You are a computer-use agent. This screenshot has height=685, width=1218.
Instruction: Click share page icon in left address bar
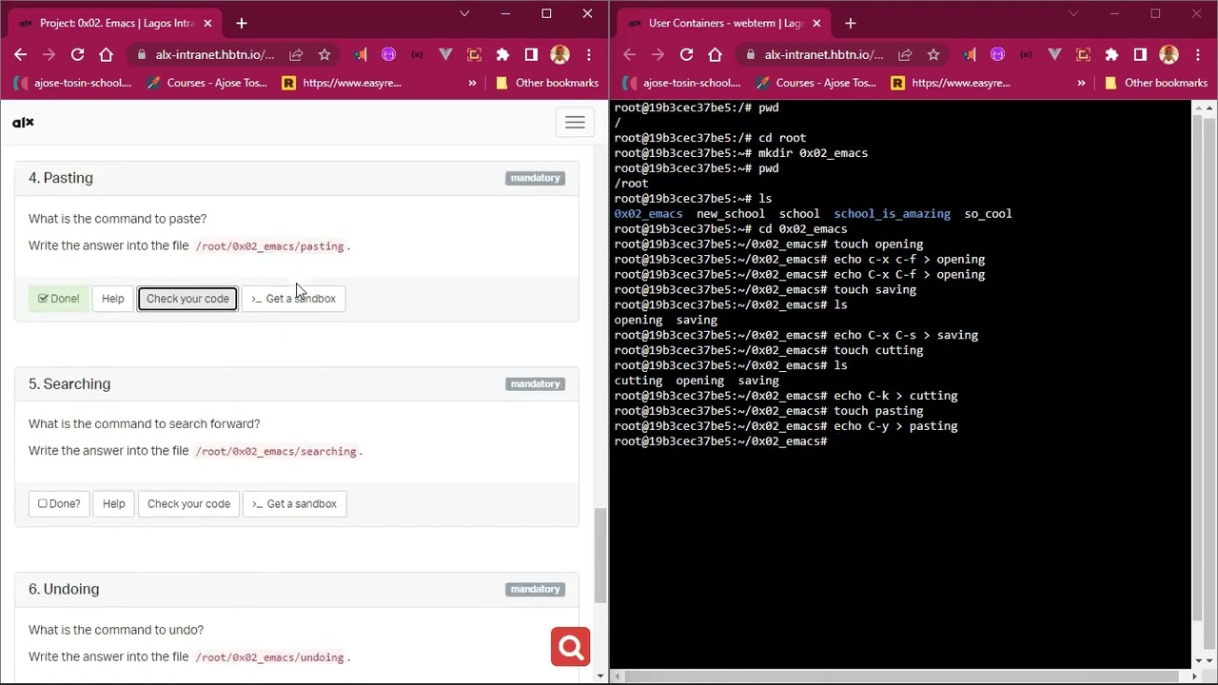[296, 55]
